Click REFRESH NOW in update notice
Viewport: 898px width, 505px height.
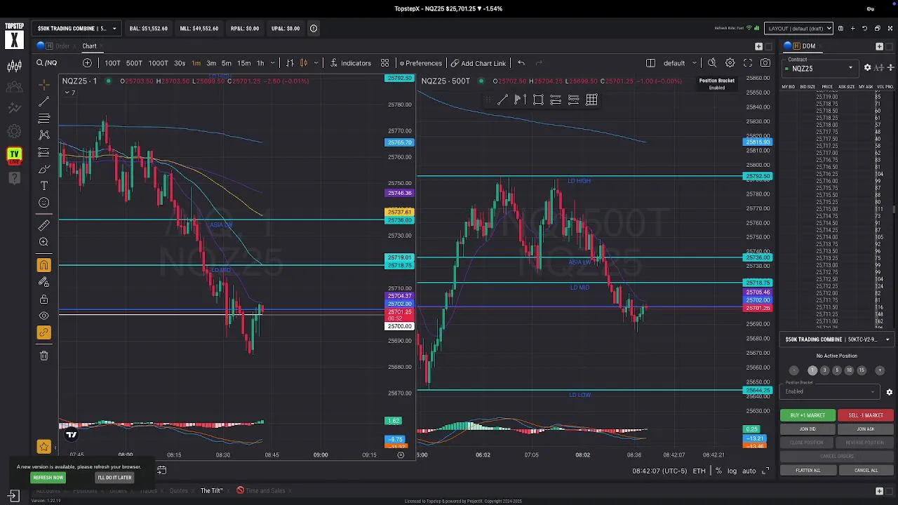48,478
